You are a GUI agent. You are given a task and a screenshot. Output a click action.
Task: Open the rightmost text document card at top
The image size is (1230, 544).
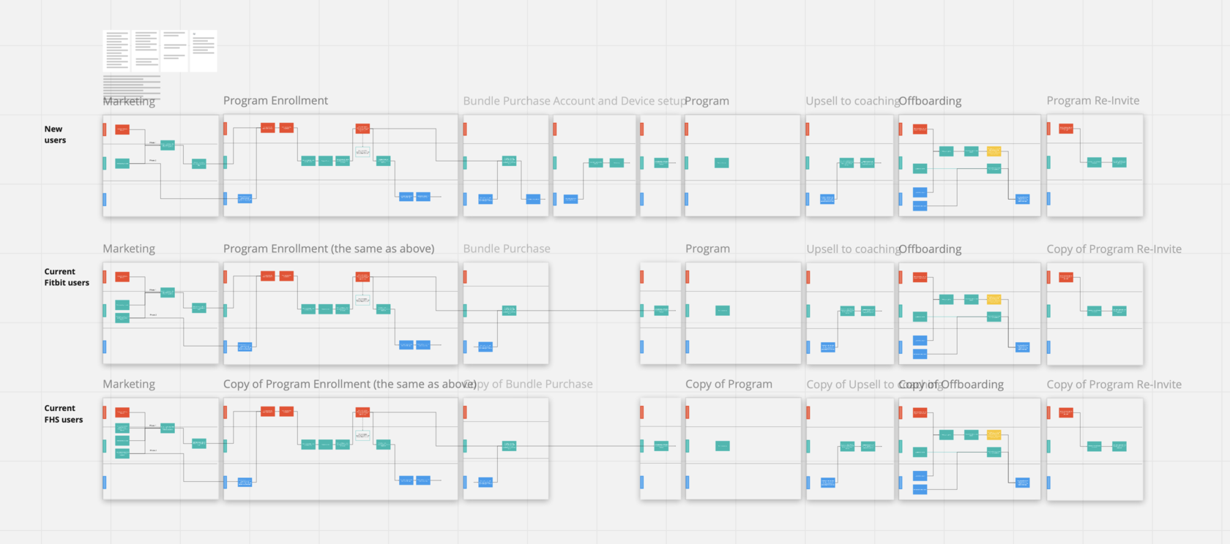pos(204,50)
